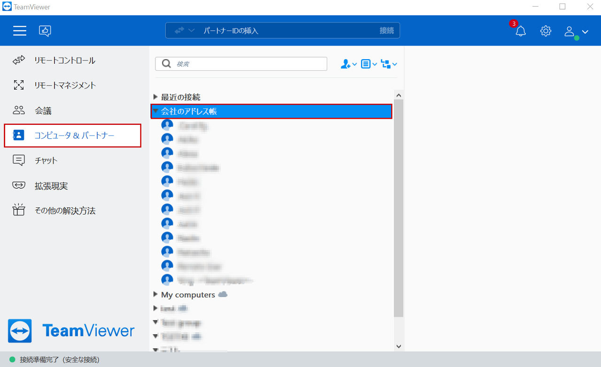This screenshot has height=367, width=601.
Task: Click the add contact person icon
Action: tap(348, 64)
